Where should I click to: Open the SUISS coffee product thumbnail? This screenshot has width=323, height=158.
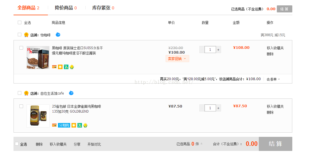tap(38, 58)
